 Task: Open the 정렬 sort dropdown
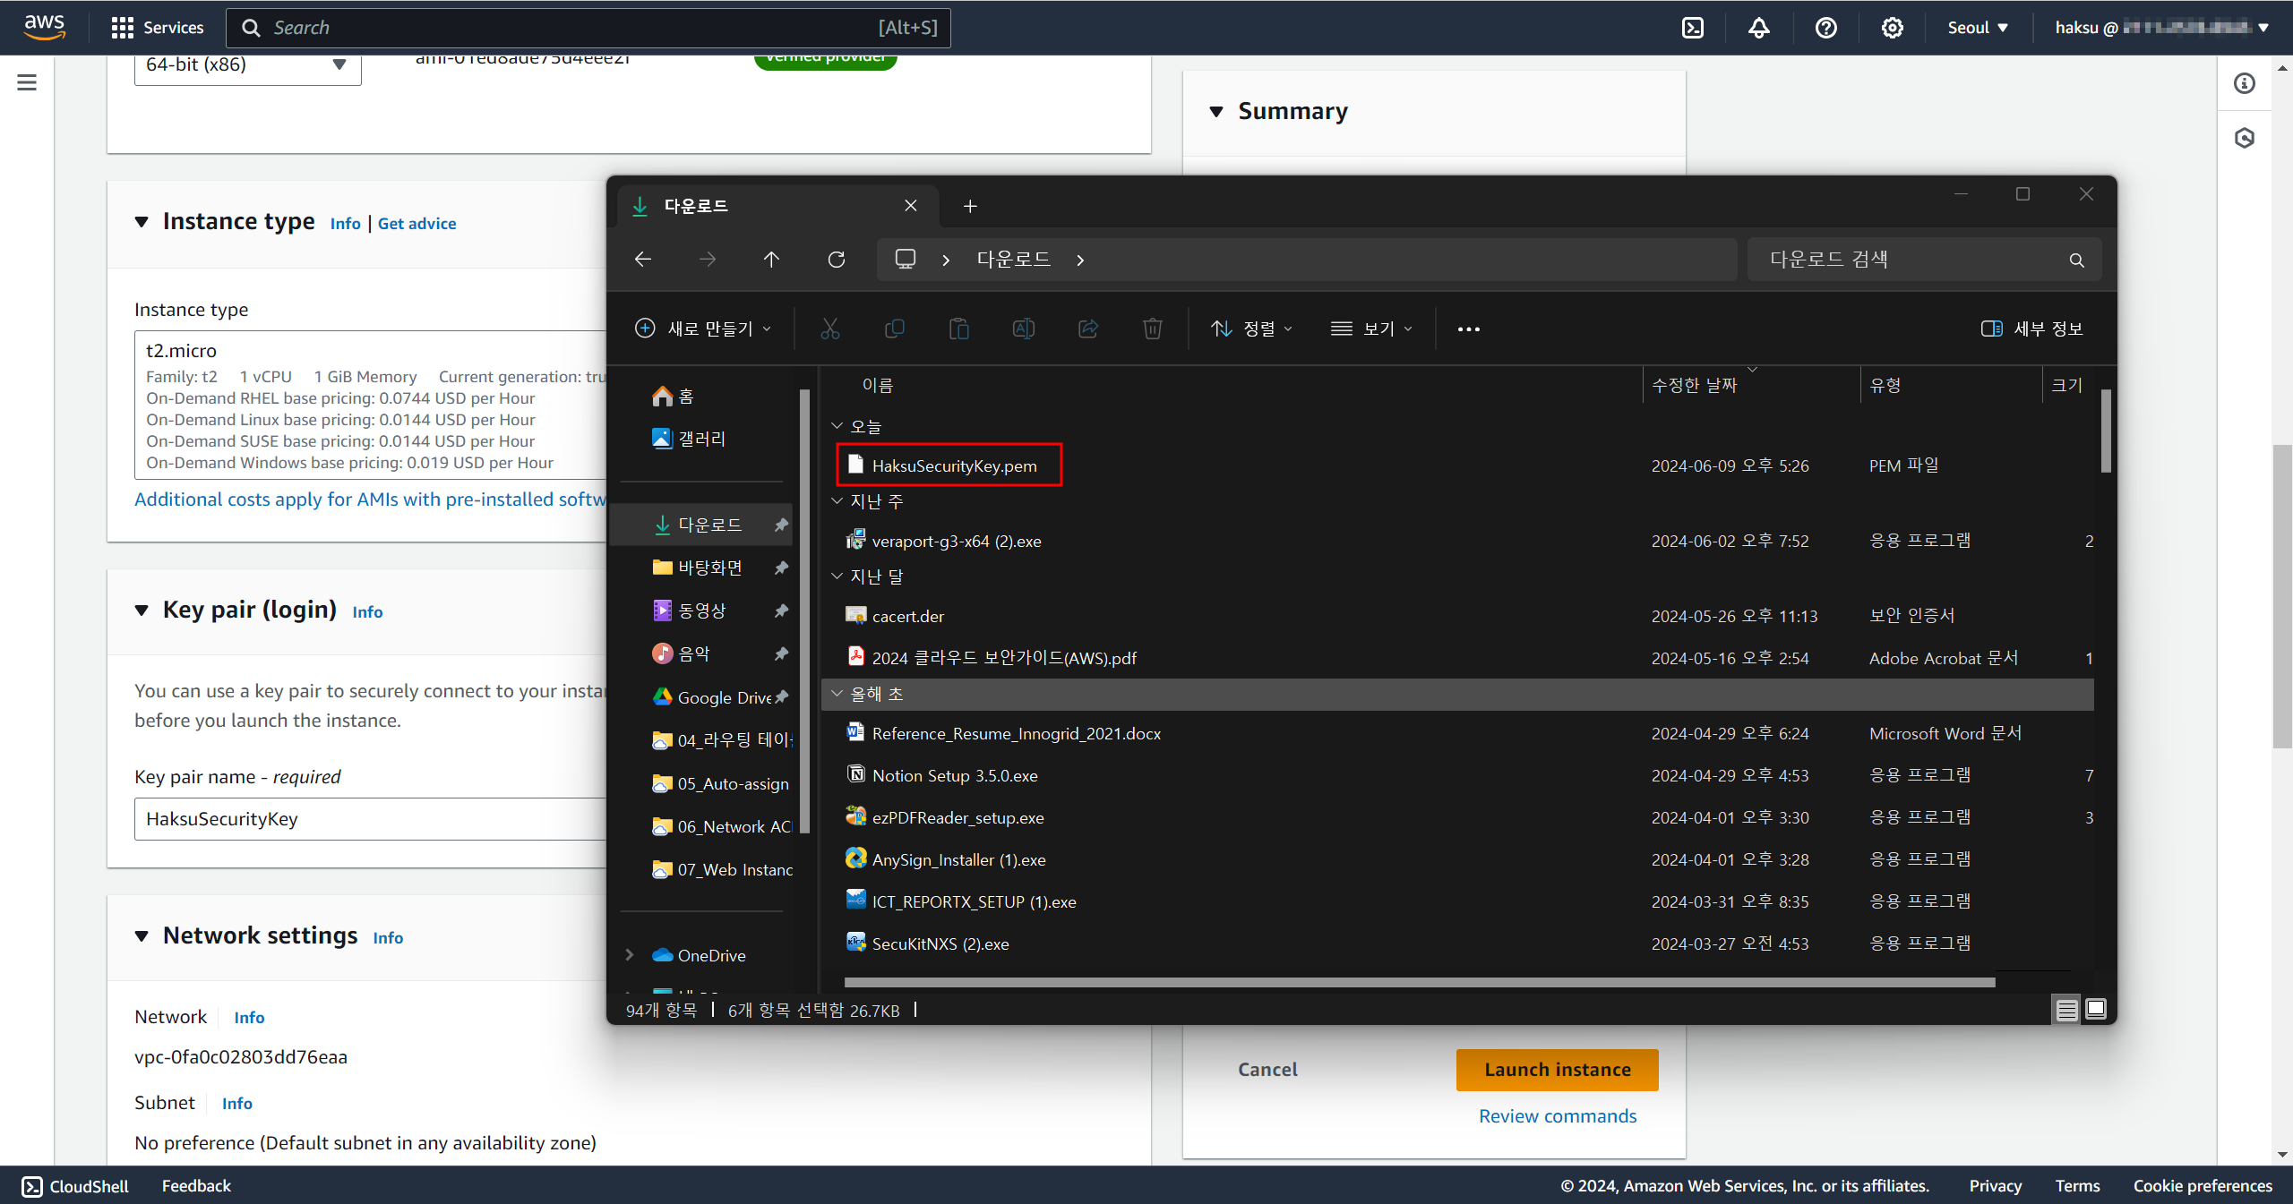1250,329
